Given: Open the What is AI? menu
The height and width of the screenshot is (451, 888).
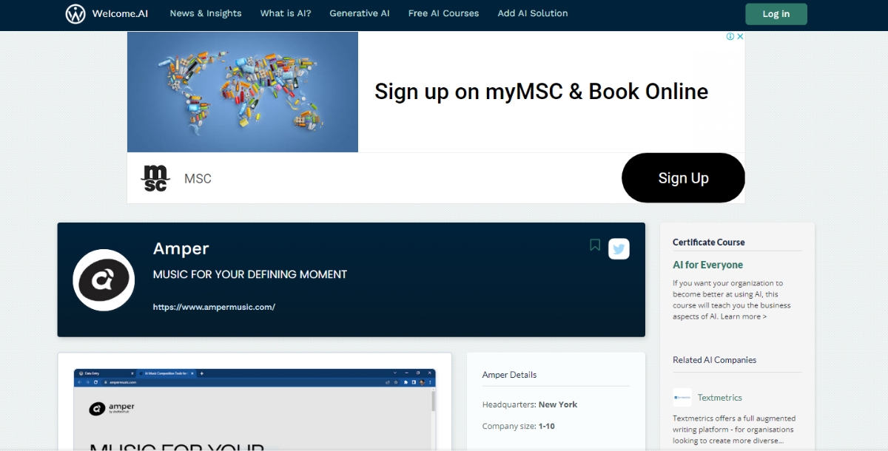Looking at the screenshot, I should [x=286, y=13].
